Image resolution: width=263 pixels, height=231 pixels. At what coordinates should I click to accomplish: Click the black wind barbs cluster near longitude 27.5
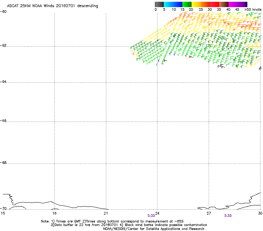(221, 66)
